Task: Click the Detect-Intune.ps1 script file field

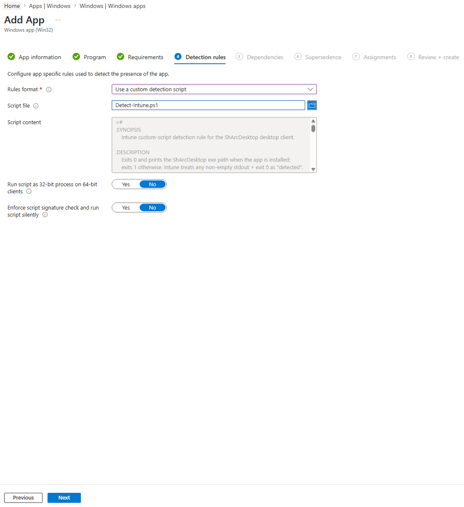Action: [x=208, y=105]
